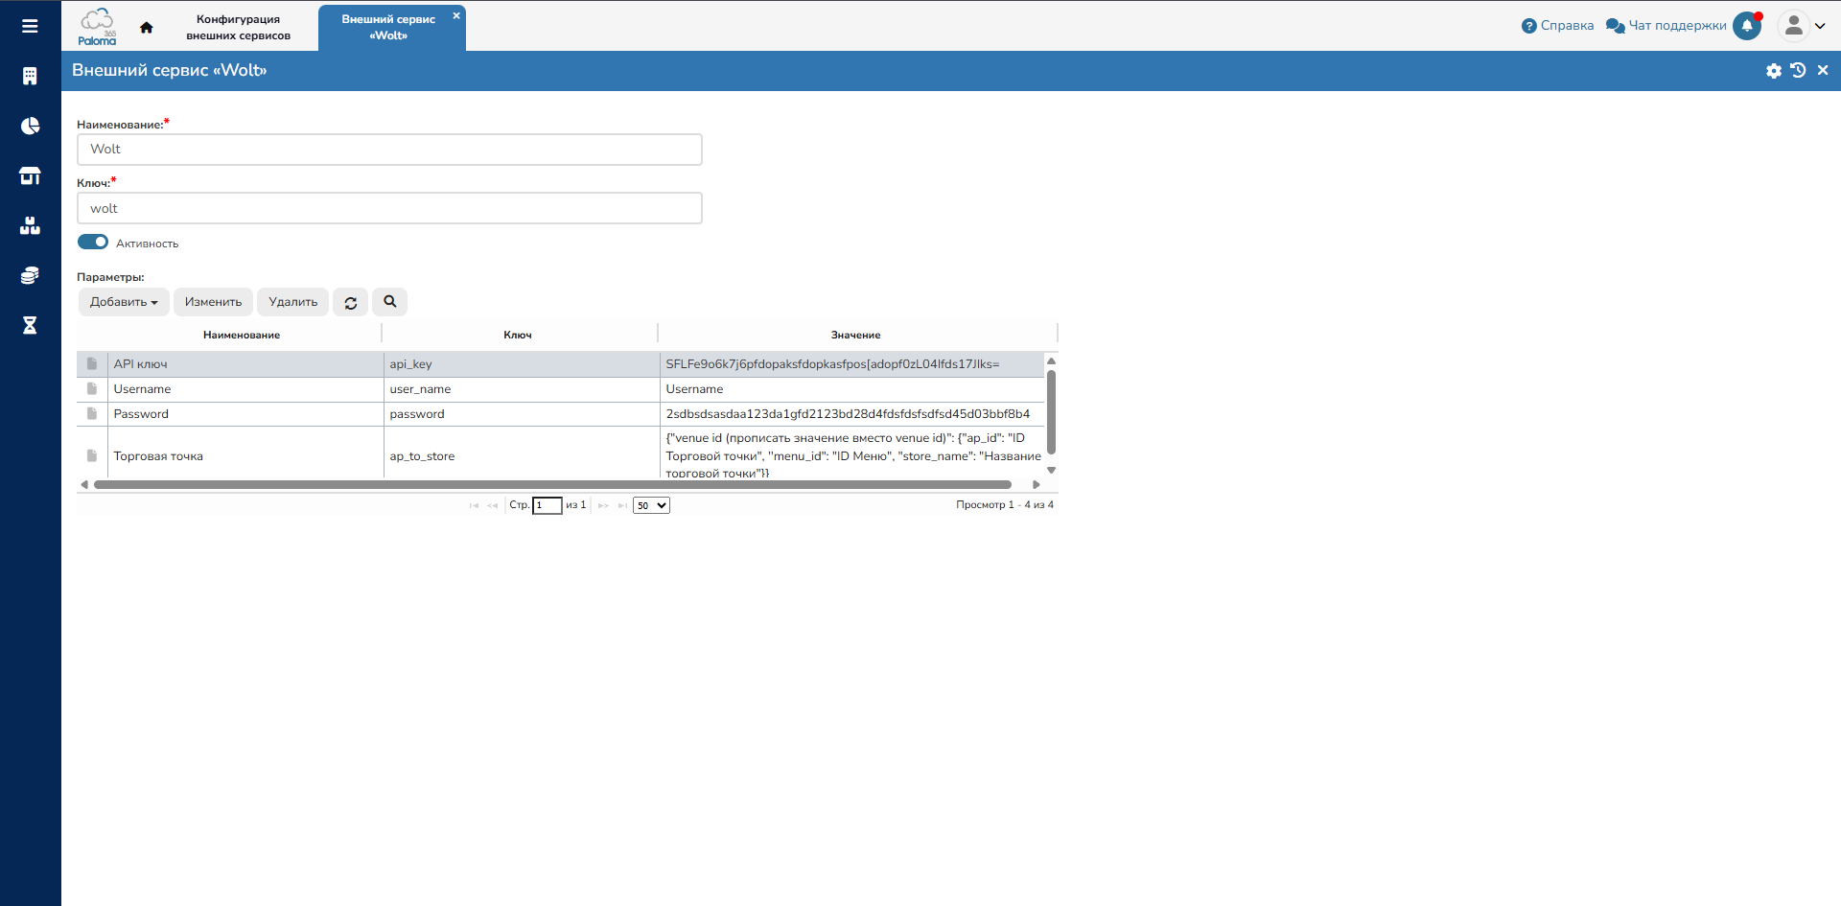Expand the Добавить dropdown button

(124, 302)
